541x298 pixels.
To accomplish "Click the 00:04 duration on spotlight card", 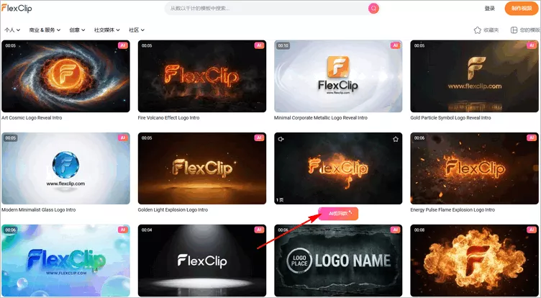I will (x=147, y=230).
